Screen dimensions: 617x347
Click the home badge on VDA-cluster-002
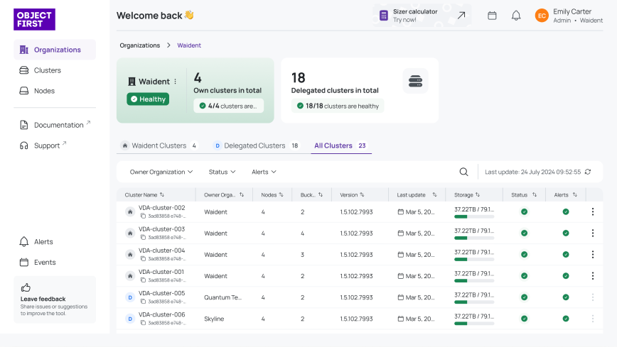130,211
